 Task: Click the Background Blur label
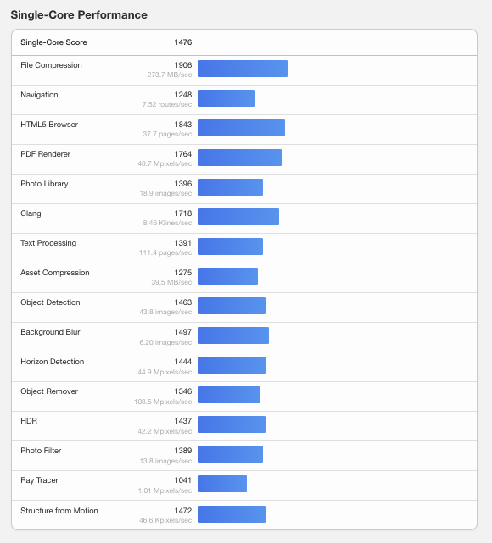[x=50, y=332]
